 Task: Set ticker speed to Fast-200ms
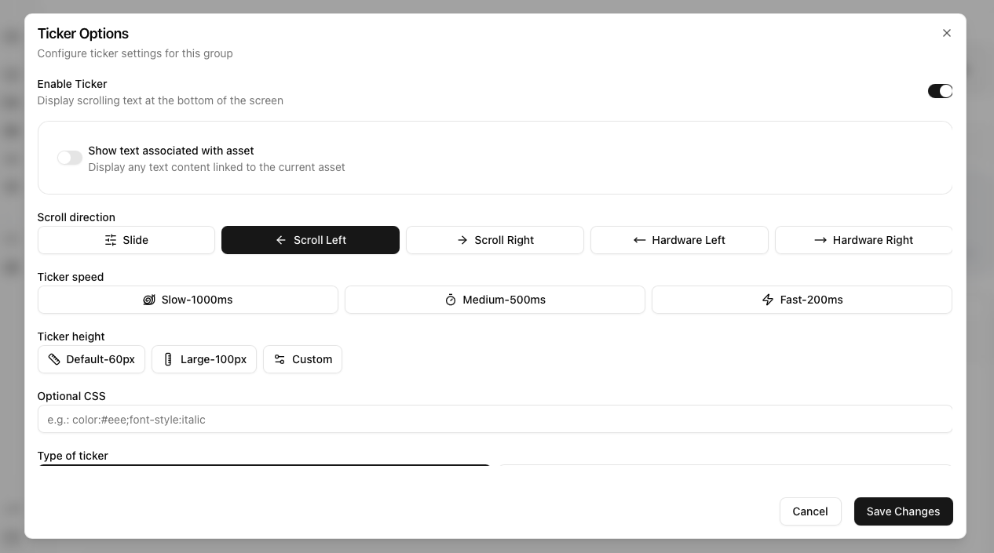(802, 300)
